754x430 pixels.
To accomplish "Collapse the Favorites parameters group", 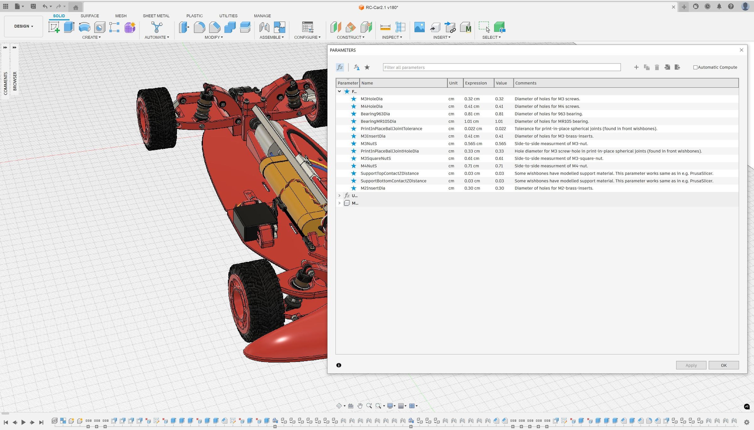I will click(x=340, y=91).
